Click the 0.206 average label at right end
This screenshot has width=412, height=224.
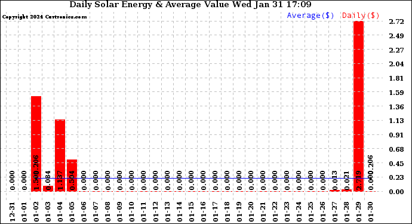tap(371, 165)
